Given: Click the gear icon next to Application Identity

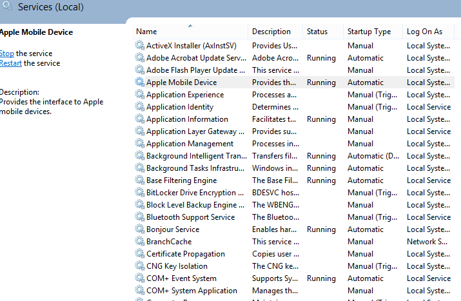Looking at the screenshot, I should click(x=140, y=107).
